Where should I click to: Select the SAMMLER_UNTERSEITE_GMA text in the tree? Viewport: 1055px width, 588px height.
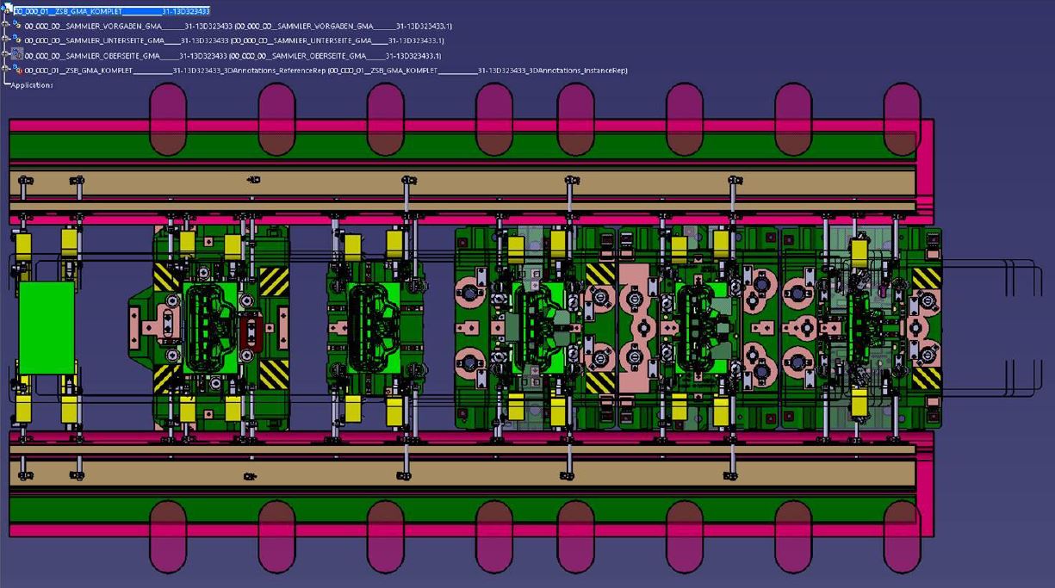[234, 40]
